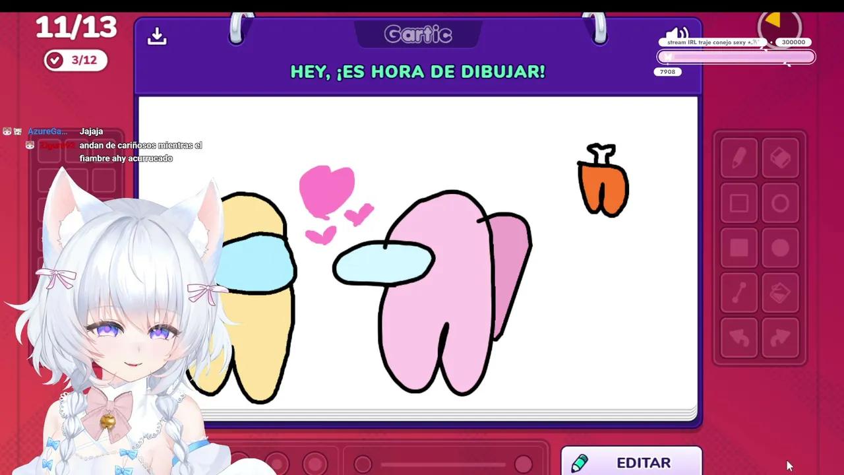Click the opacity slider right end knob
Viewport: 844px width, 475px height.
(523, 464)
